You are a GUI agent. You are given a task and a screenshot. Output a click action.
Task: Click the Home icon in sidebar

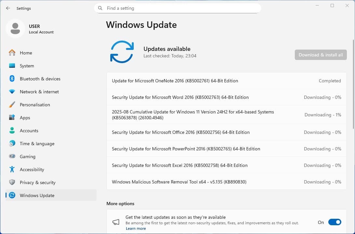point(12,53)
